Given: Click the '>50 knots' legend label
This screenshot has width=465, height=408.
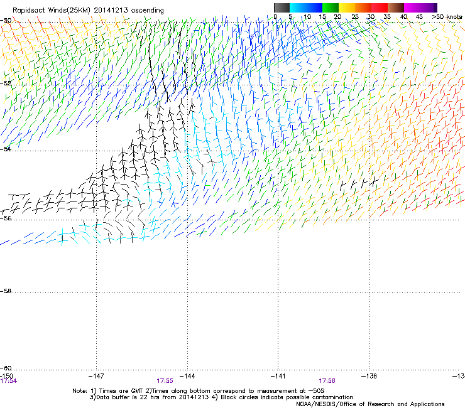Looking at the screenshot, I should tap(447, 17).
